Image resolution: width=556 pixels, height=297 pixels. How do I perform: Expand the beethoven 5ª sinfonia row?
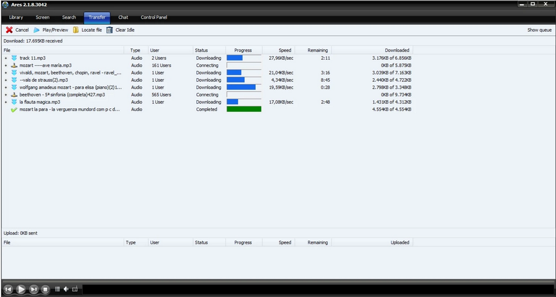(x=6, y=94)
